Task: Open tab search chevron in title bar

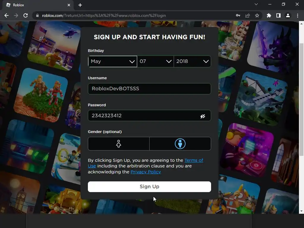Action: (x=256, y=4)
